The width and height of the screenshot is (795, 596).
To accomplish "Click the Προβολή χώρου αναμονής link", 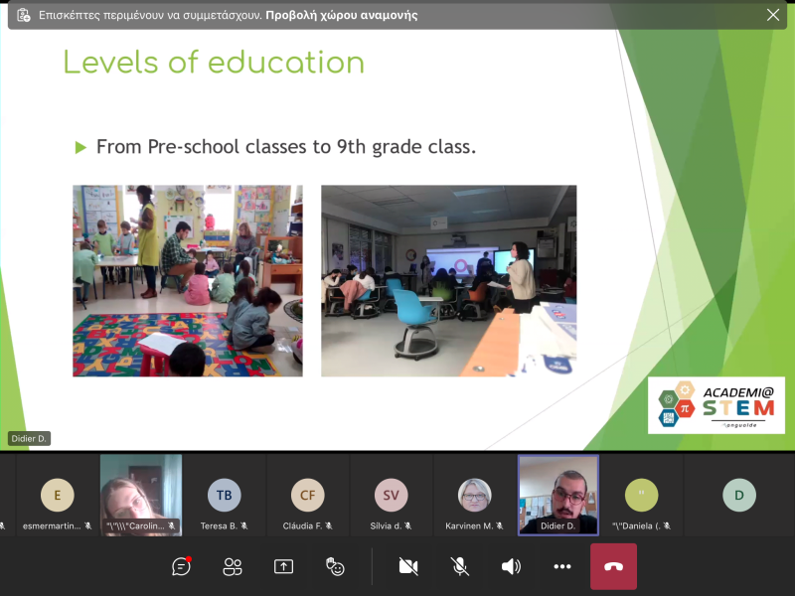I will coord(341,15).
